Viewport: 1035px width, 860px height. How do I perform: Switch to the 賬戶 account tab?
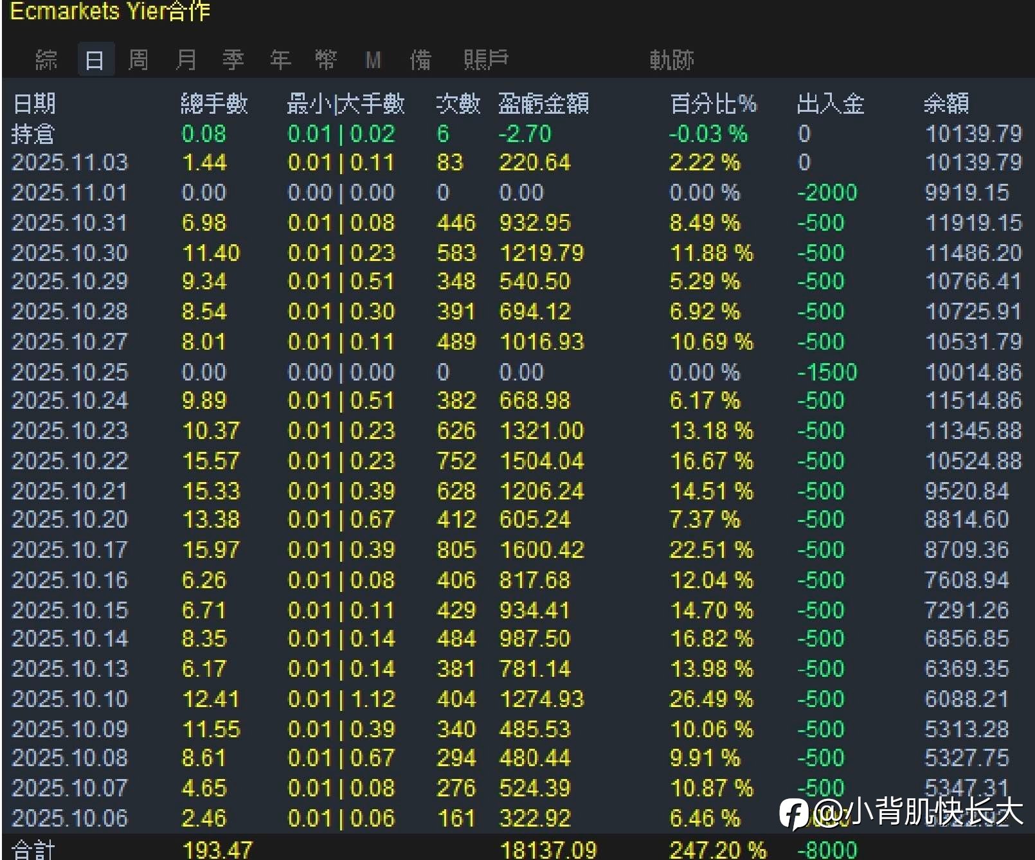486,60
